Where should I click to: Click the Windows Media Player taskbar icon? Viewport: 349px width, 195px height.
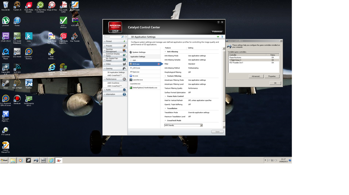(21, 160)
